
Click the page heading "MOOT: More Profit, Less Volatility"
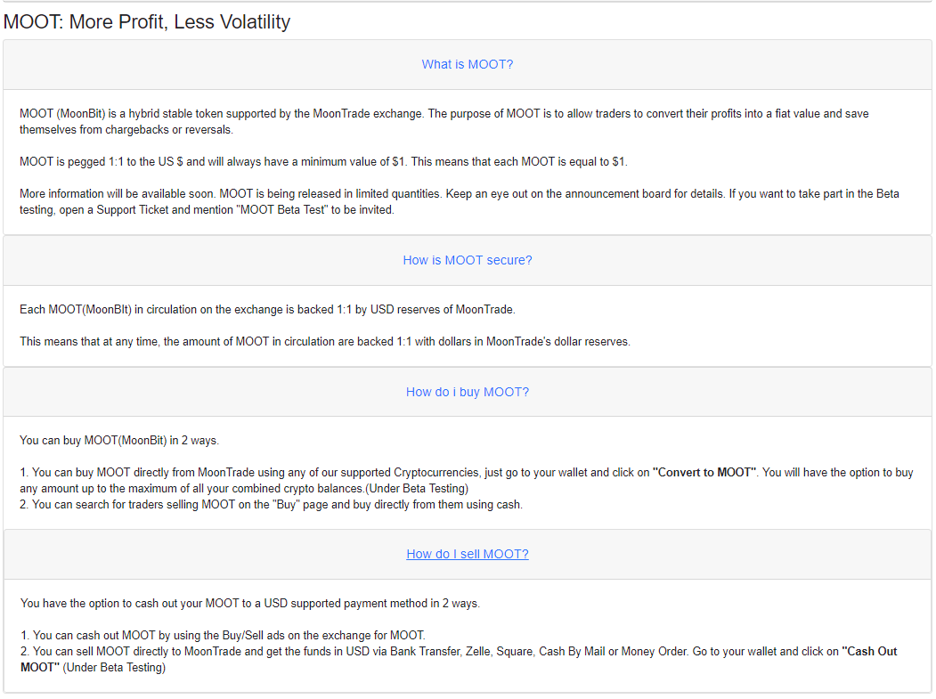pyautogui.click(x=147, y=21)
